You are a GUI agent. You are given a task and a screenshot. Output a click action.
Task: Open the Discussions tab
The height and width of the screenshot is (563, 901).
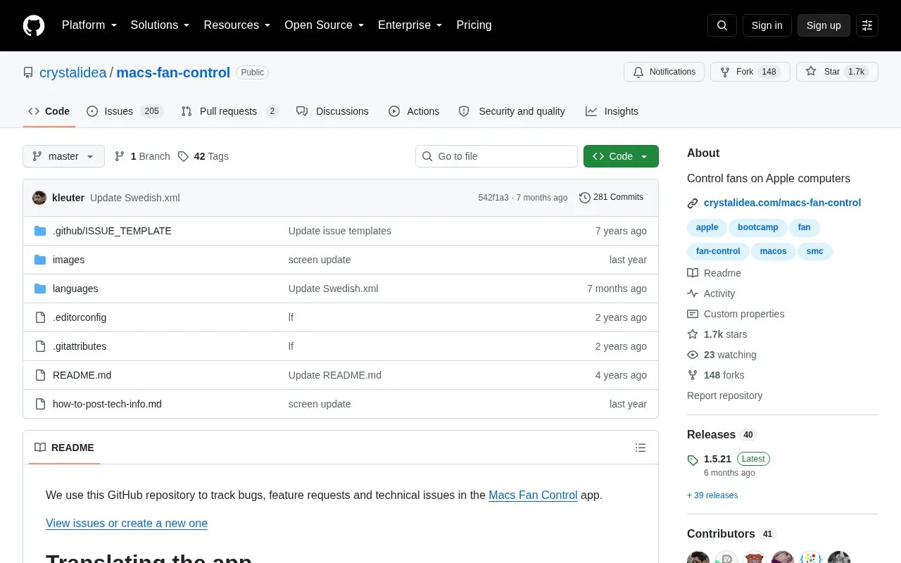click(332, 111)
